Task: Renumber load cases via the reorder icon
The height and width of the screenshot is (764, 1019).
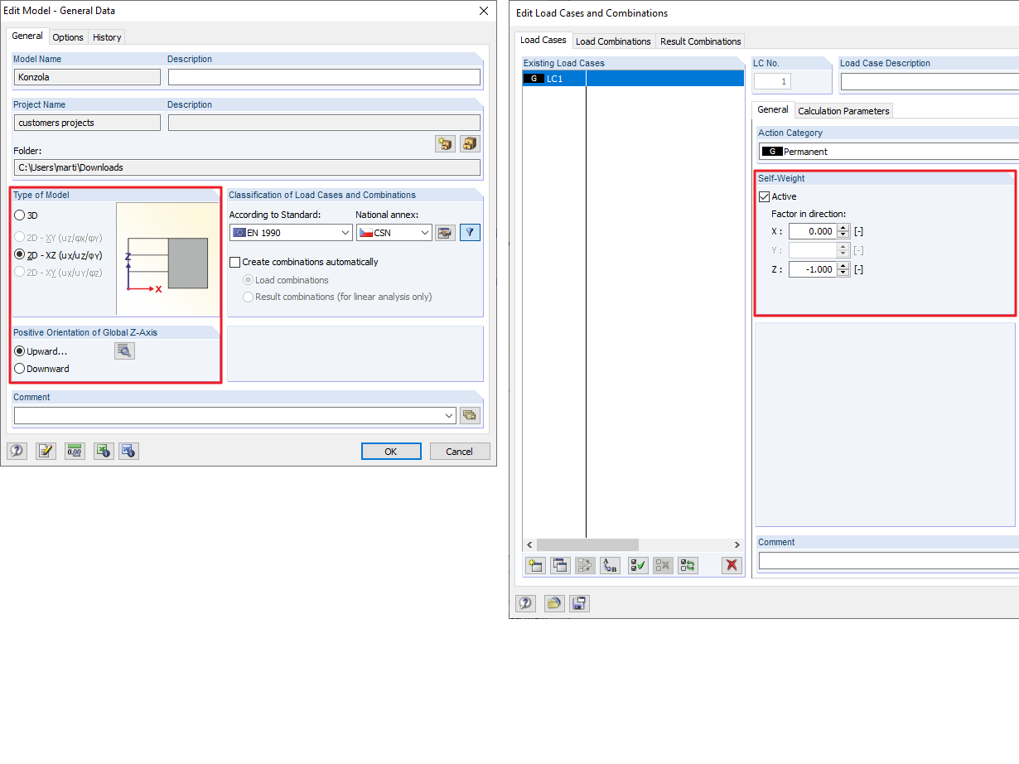Action: coord(688,565)
